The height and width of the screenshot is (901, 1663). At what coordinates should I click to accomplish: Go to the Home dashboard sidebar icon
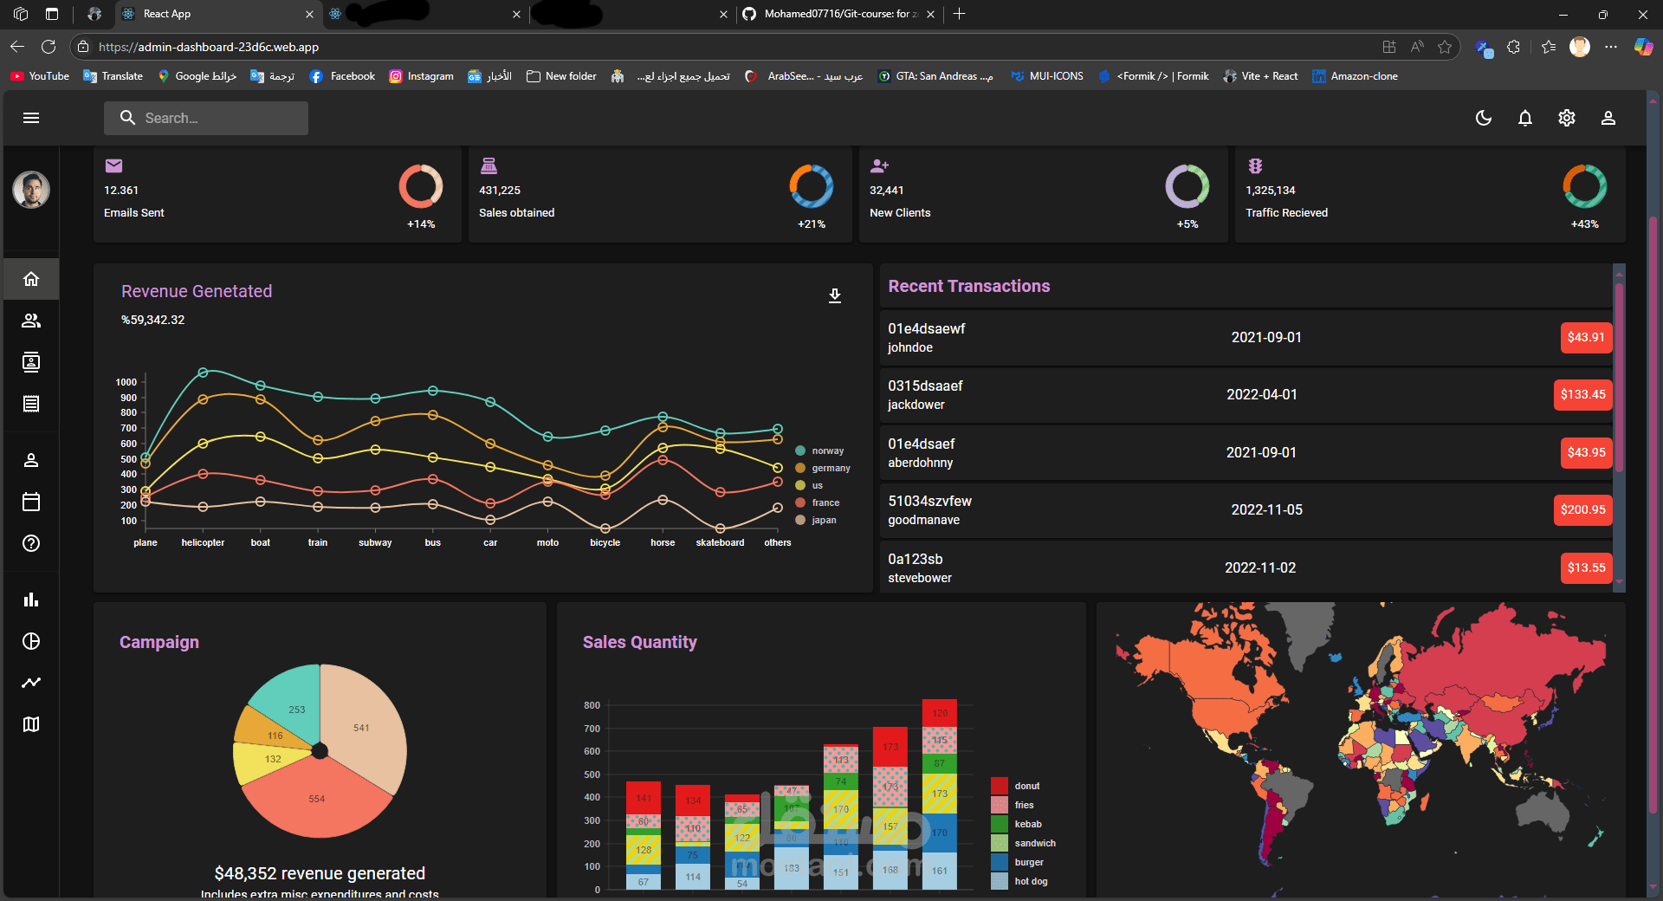tap(31, 279)
